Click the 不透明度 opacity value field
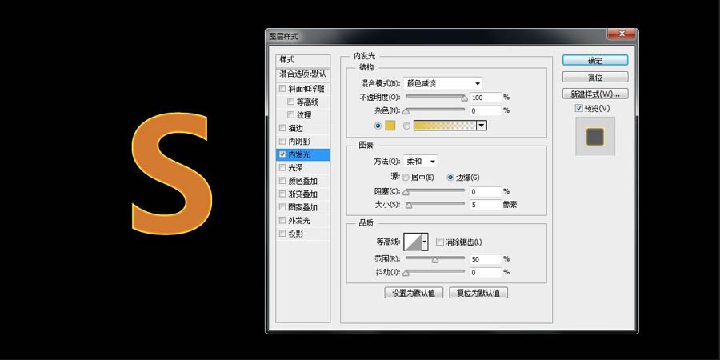Image resolution: width=720 pixels, height=360 pixels. tap(485, 98)
